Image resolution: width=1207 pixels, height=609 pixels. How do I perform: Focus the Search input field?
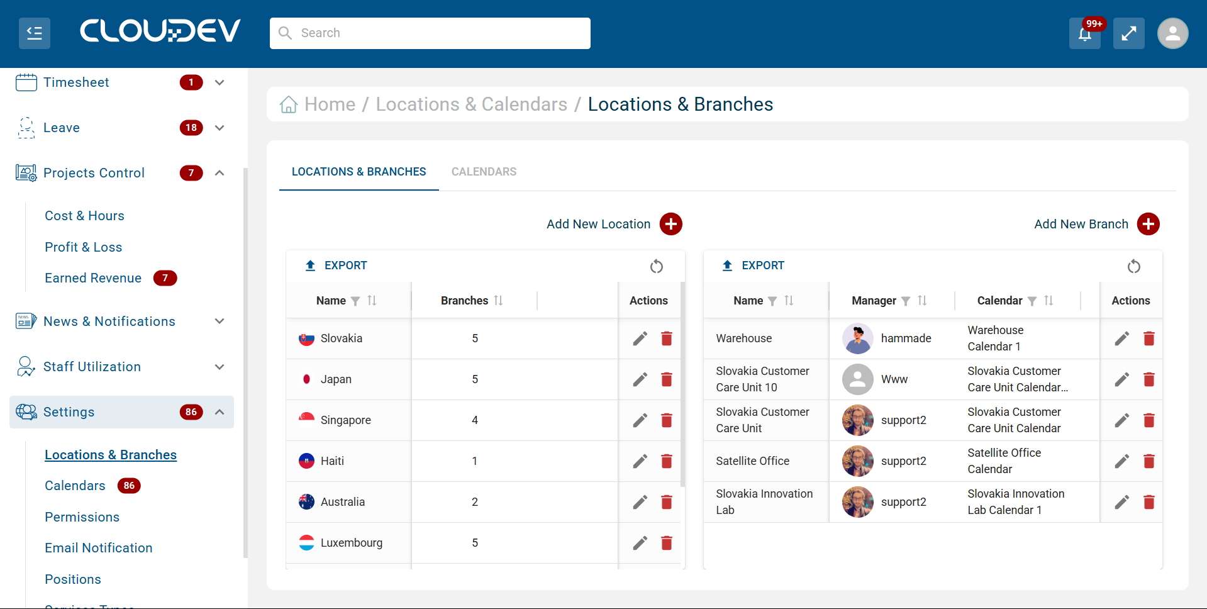(x=430, y=33)
